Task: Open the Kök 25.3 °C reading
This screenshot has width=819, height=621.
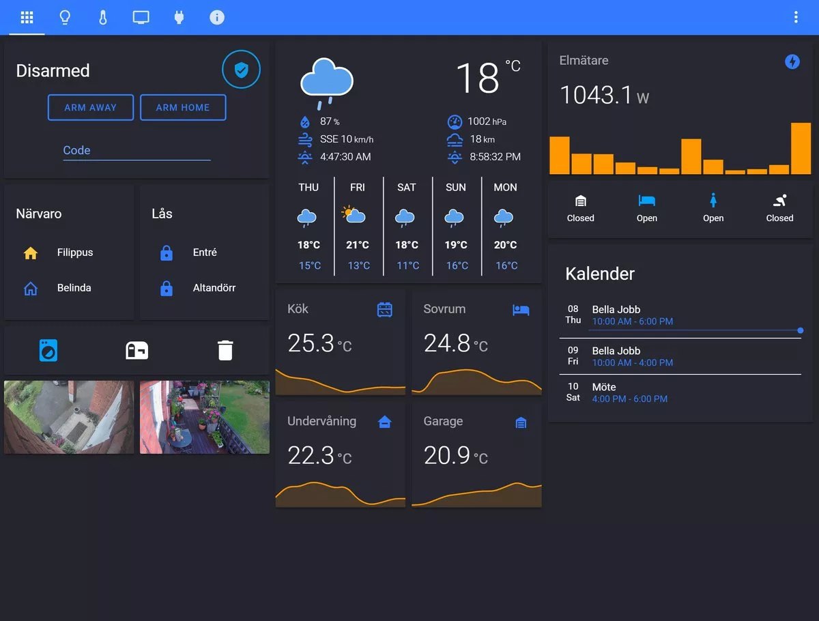Action: tap(319, 343)
